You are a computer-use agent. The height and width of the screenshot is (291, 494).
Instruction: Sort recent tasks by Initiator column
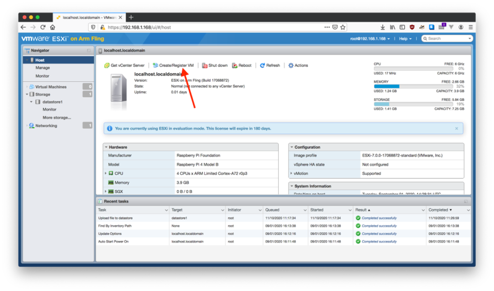pyautogui.click(x=234, y=210)
